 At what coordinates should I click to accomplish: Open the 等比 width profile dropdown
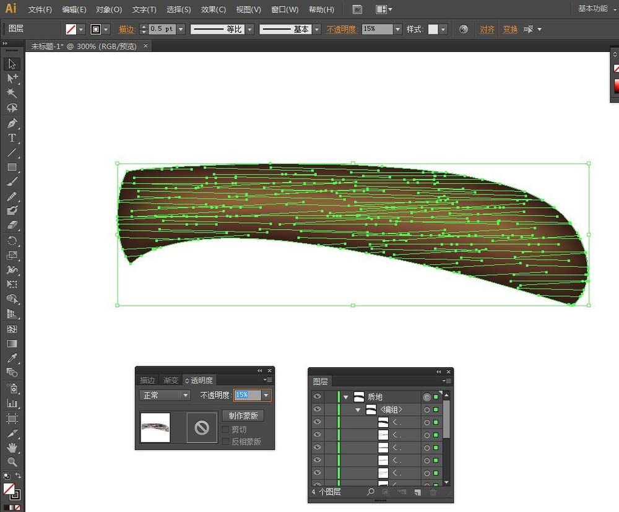249,29
